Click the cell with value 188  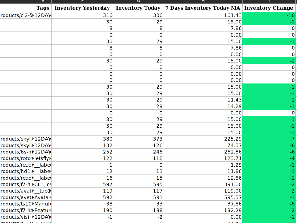138,210
